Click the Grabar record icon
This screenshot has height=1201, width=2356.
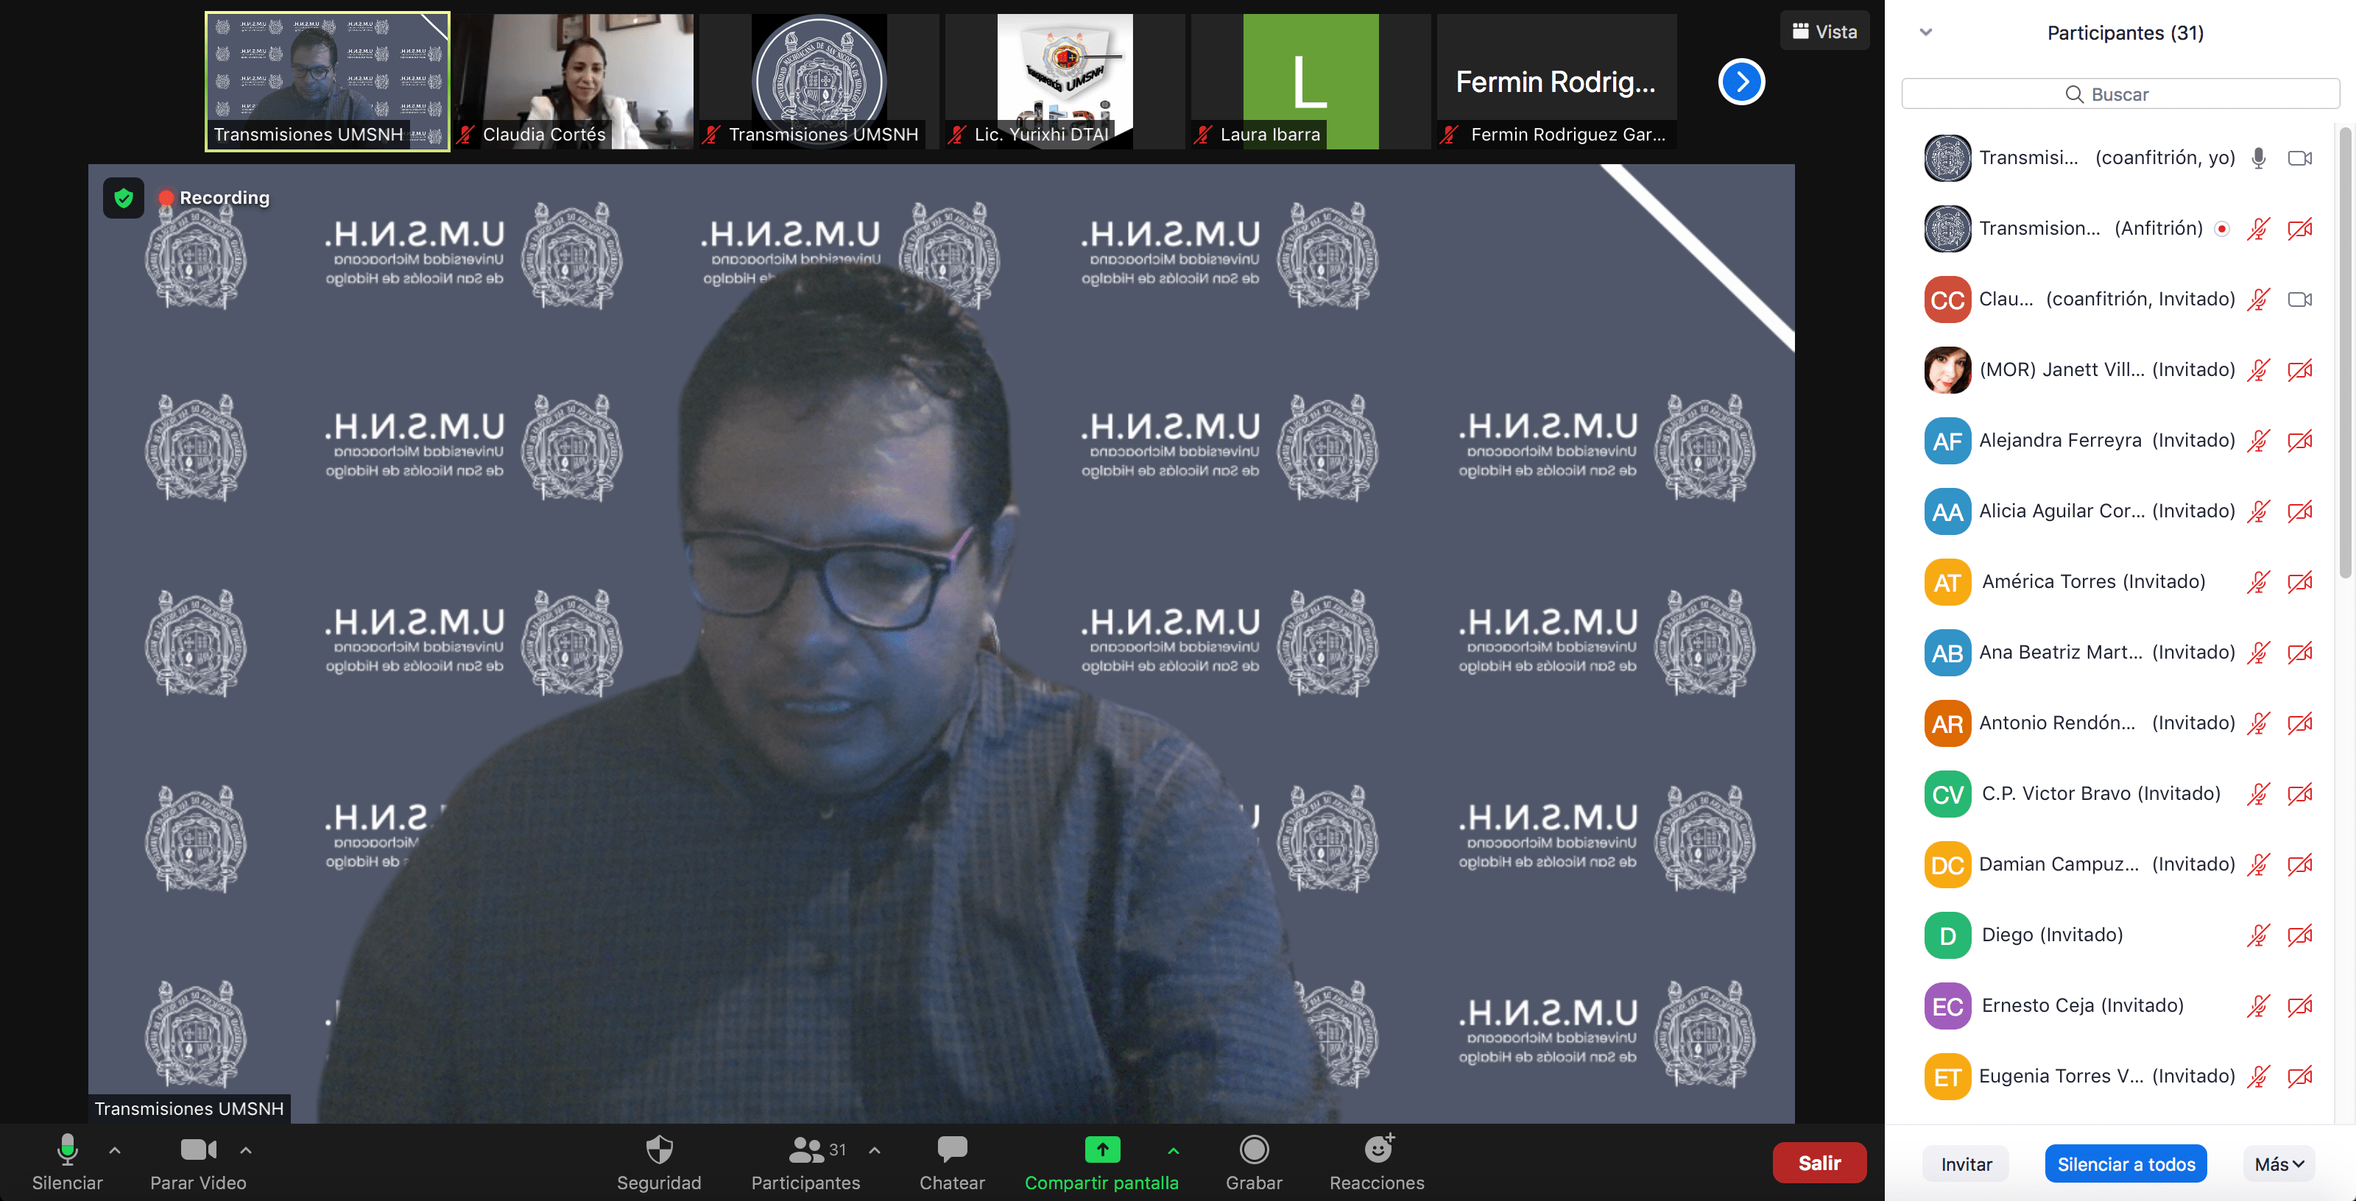1254,1149
